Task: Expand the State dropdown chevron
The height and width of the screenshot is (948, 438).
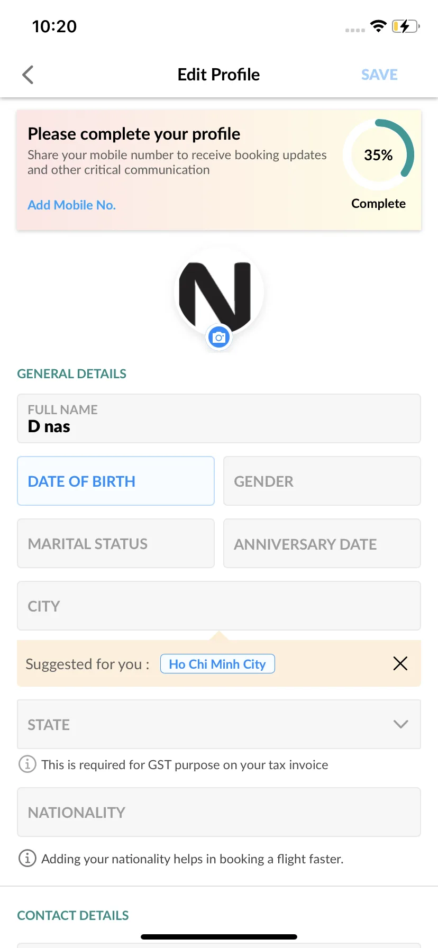Action: coord(401,724)
